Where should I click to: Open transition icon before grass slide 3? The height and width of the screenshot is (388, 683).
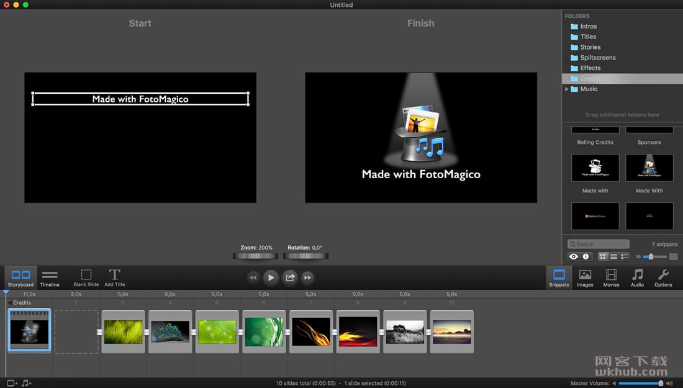(100, 332)
